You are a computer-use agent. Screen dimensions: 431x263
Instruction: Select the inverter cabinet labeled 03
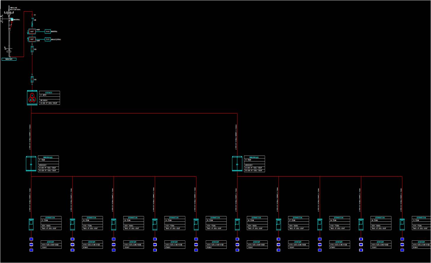click(114, 224)
